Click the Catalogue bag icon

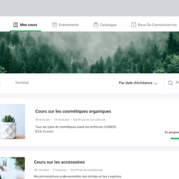point(96,25)
